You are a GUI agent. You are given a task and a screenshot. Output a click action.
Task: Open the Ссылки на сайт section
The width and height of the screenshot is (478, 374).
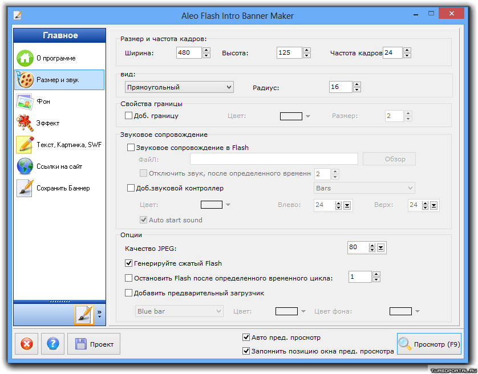pyautogui.click(x=60, y=166)
